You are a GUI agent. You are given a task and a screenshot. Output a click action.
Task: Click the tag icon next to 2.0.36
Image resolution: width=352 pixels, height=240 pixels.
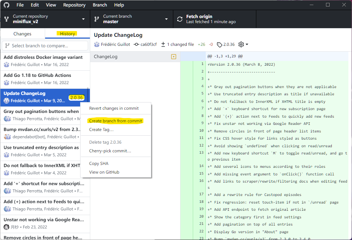pos(220,45)
